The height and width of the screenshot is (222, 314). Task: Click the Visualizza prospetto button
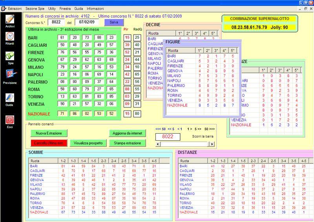point(88,143)
